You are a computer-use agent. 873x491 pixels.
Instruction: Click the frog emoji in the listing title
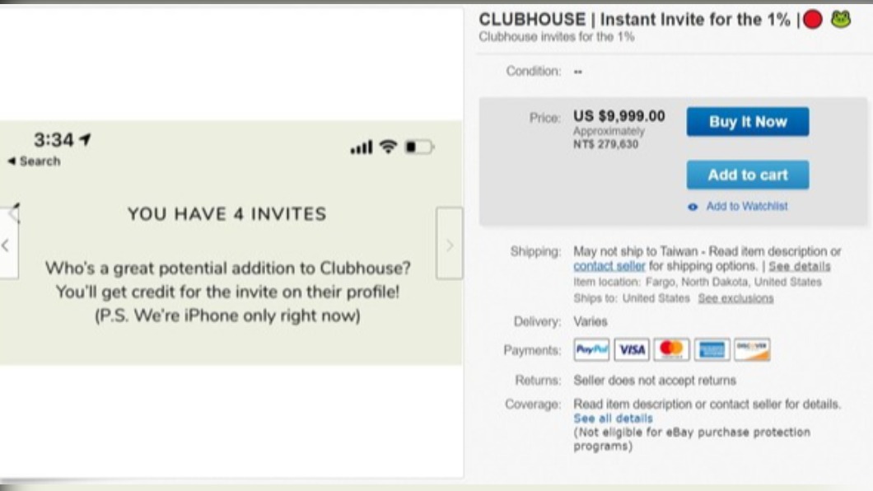tap(840, 20)
